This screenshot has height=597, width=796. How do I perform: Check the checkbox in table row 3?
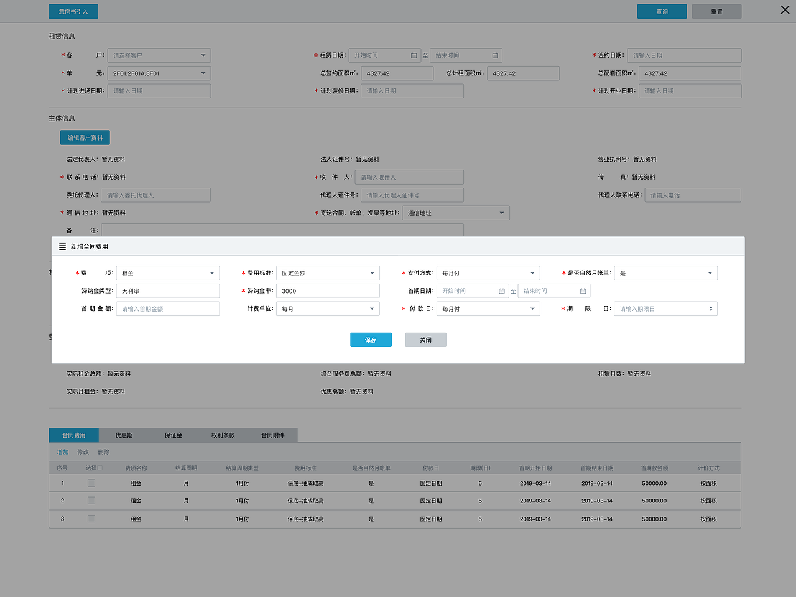click(91, 519)
